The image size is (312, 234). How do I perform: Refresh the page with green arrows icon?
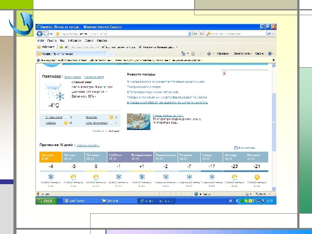pyautogui.click(x=195, y=34)
